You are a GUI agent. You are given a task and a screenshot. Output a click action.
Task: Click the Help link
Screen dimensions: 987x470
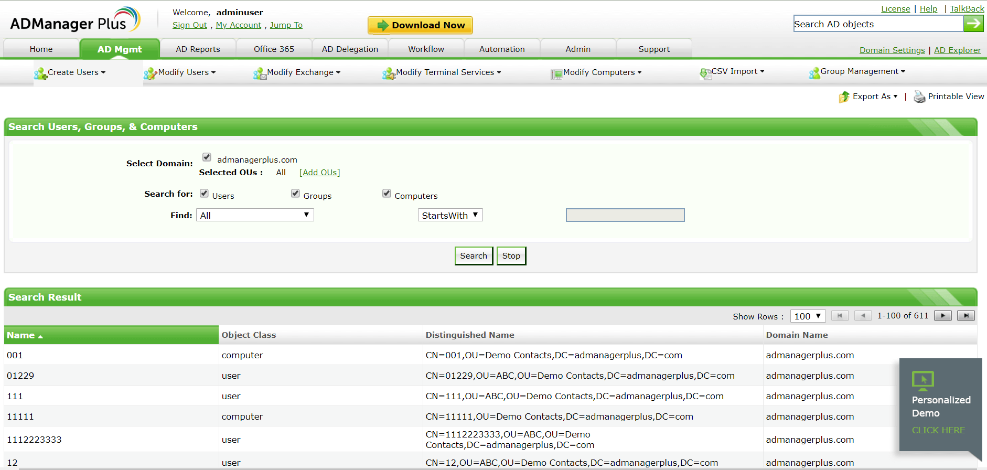(929, 9)
